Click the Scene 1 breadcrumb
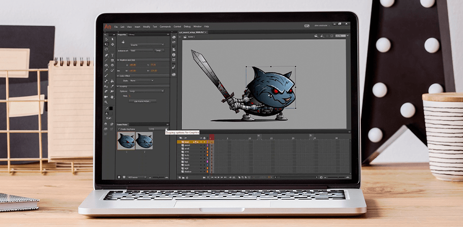Screen dimensions: 463x227 click(191, 37)
